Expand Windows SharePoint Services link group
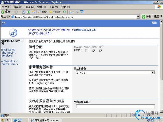Image resolution: width=163 pixels, height=122 pixels. [2, 50]
